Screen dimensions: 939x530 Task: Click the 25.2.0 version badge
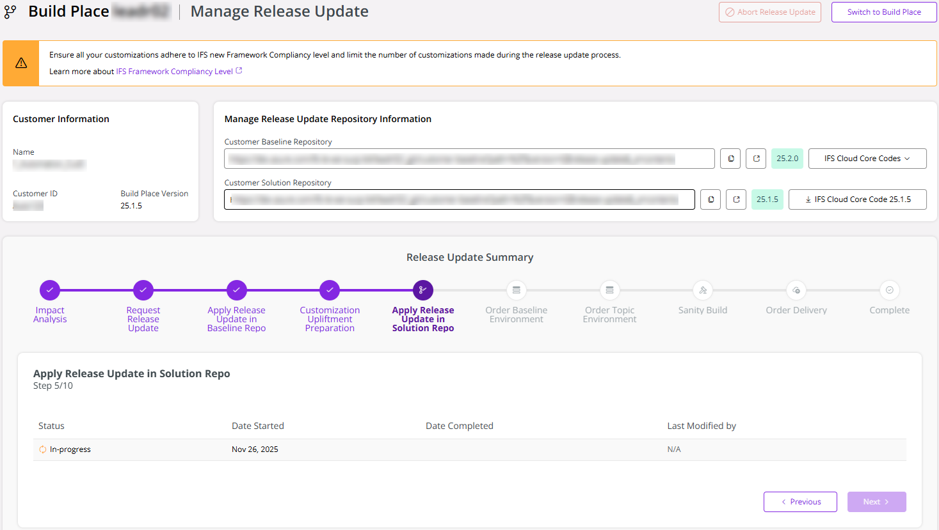tap(787, 158)
